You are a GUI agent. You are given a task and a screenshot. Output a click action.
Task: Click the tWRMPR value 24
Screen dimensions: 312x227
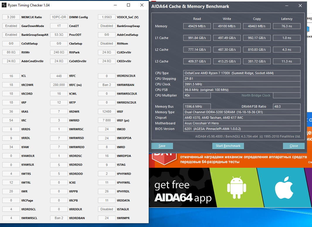(x=107, y=218)
